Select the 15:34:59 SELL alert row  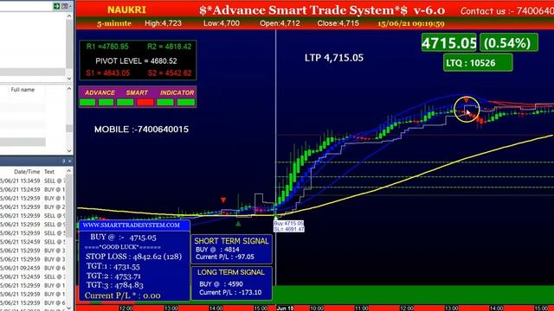(33, 181)
